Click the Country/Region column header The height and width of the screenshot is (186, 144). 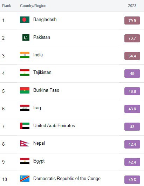[x=33, y=6]
